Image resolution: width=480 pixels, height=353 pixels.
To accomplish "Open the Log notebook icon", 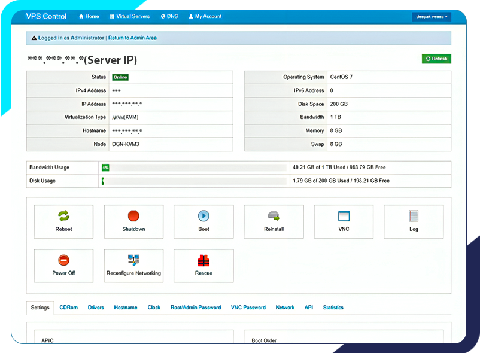I will [414, 216].
